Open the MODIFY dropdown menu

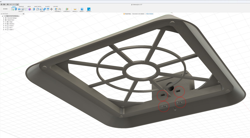42,11
